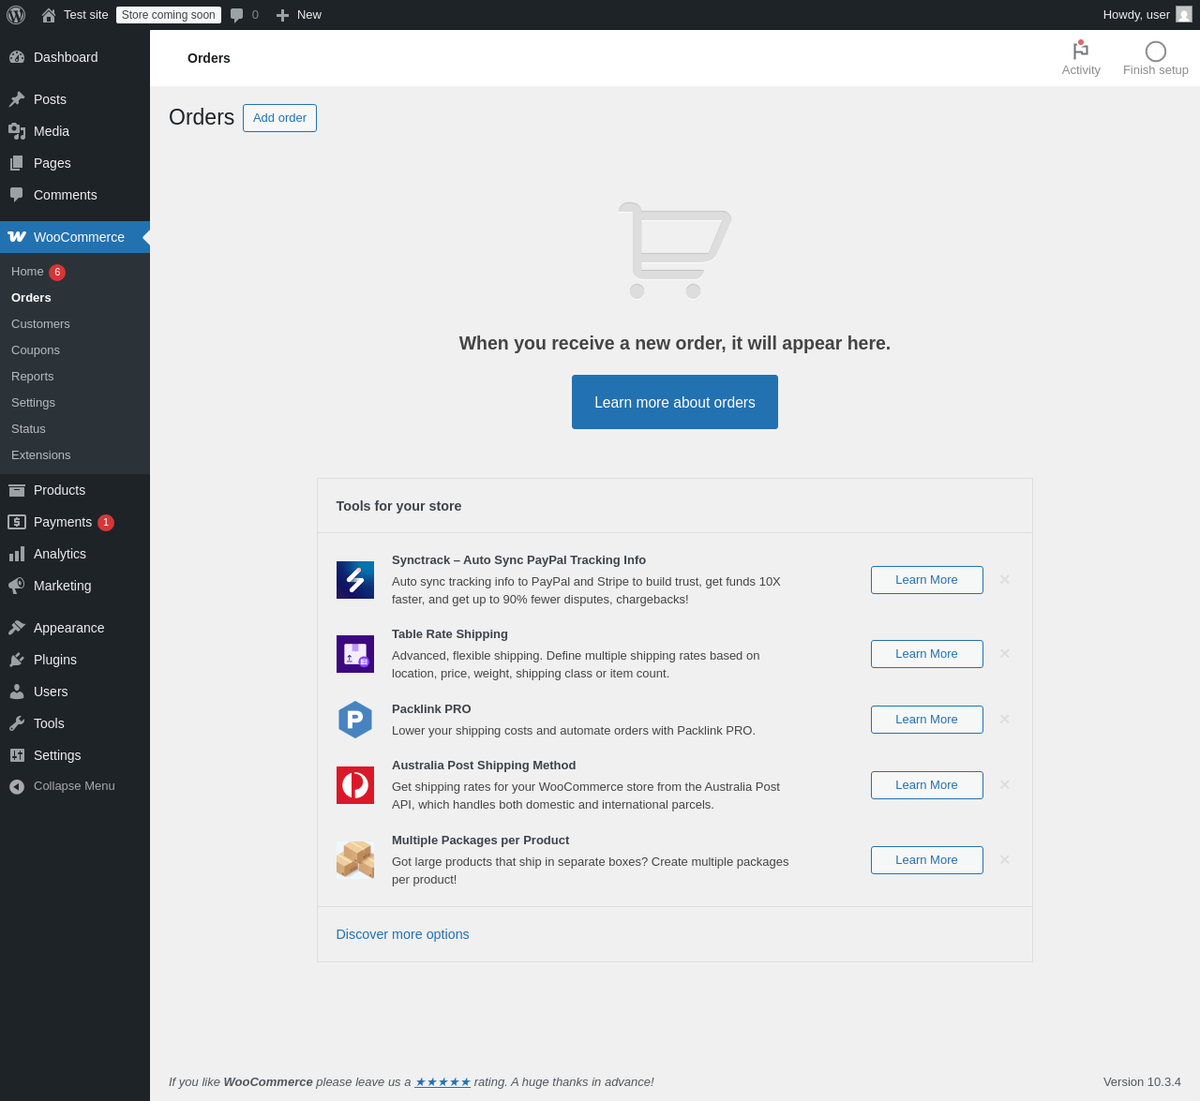Click the Finish setup circle icon
The width and height of the screenshot is (1200, 1101).
pos(1156,52)
